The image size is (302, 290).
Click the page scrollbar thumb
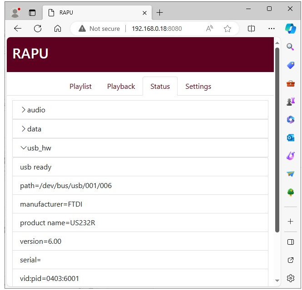pyautogui.click(x=277, y=140)
